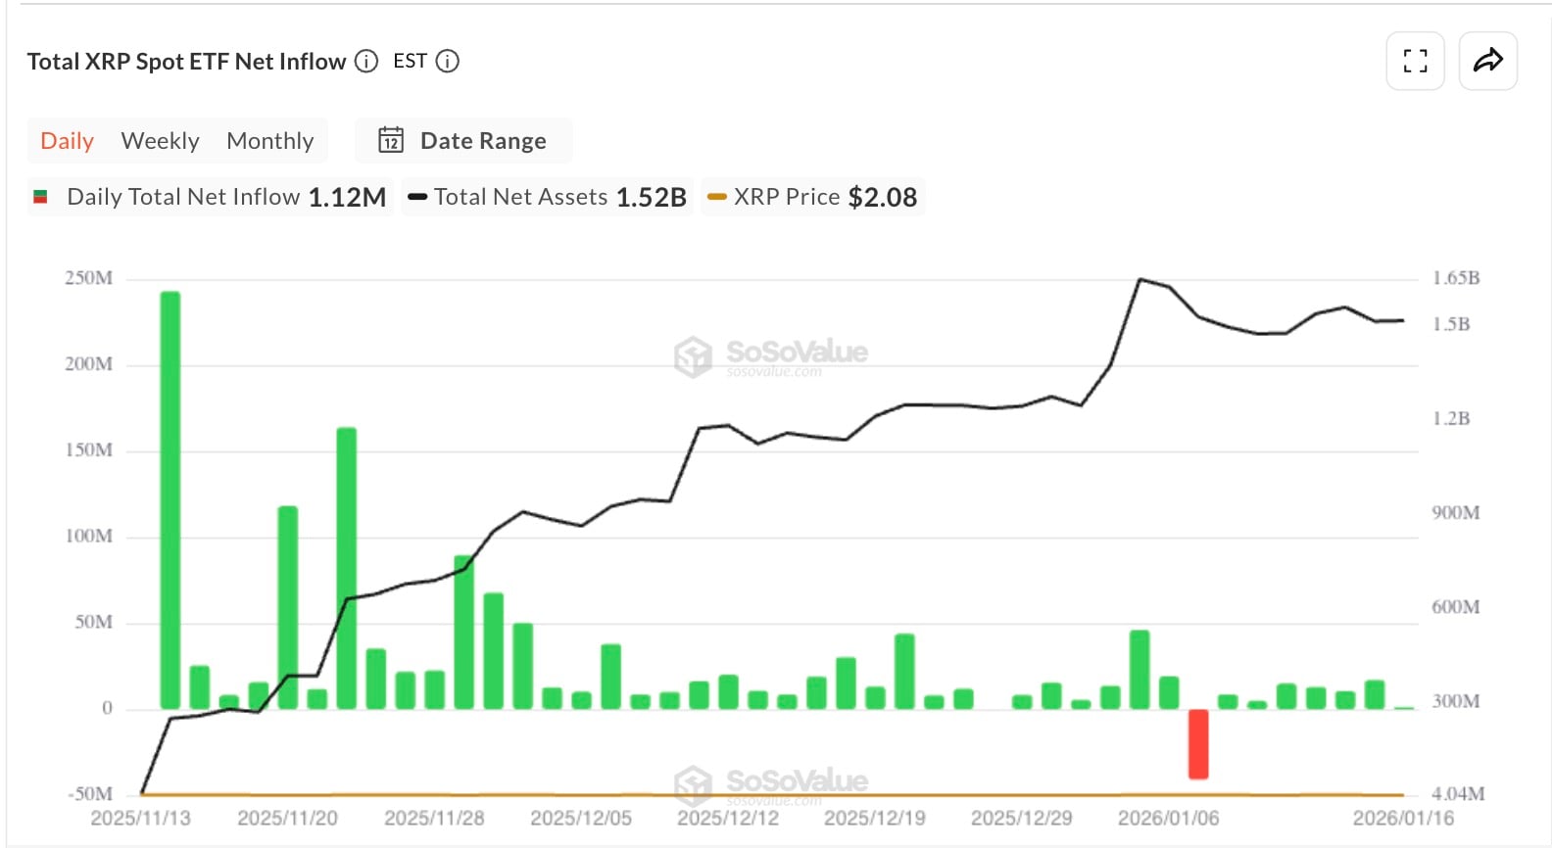Open fullscreen view of the chart
Screen dimensions: 1552x848
pos(1414,61)
